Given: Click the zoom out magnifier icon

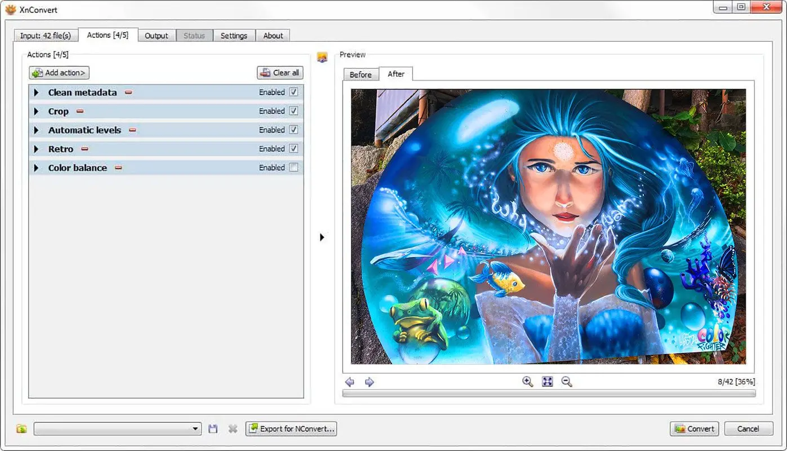Looking at the screenshot, I should point(567,382).
